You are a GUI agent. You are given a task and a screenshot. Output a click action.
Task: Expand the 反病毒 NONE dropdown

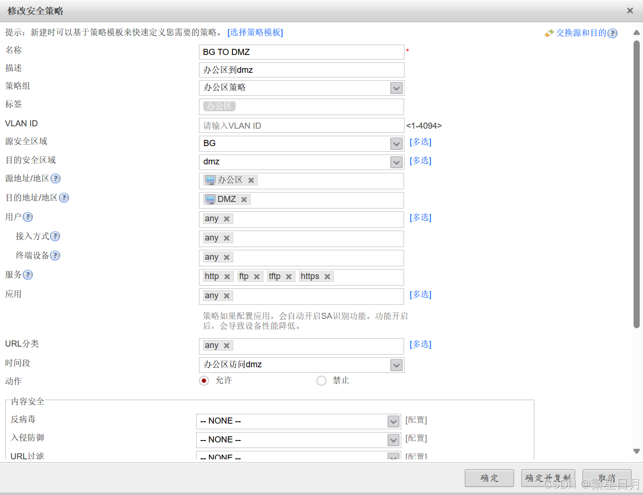(394, 422)
